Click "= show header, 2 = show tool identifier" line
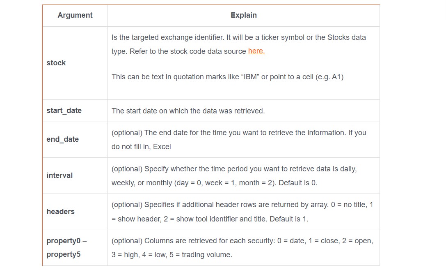This screenshot has height=272, width=446. coord(210,219)
